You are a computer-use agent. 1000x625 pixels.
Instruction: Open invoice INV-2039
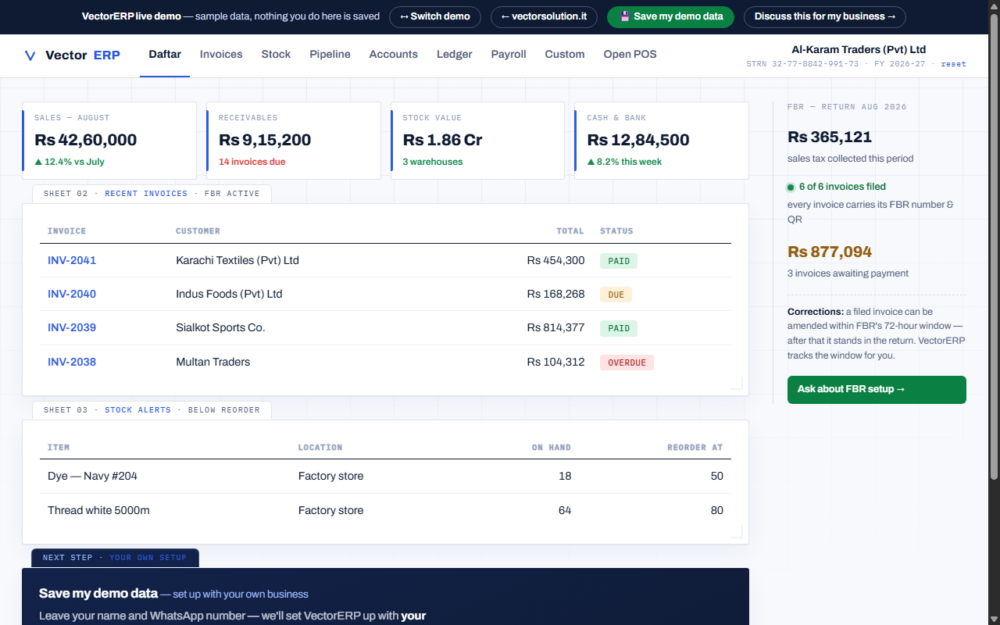pos(72,327)
